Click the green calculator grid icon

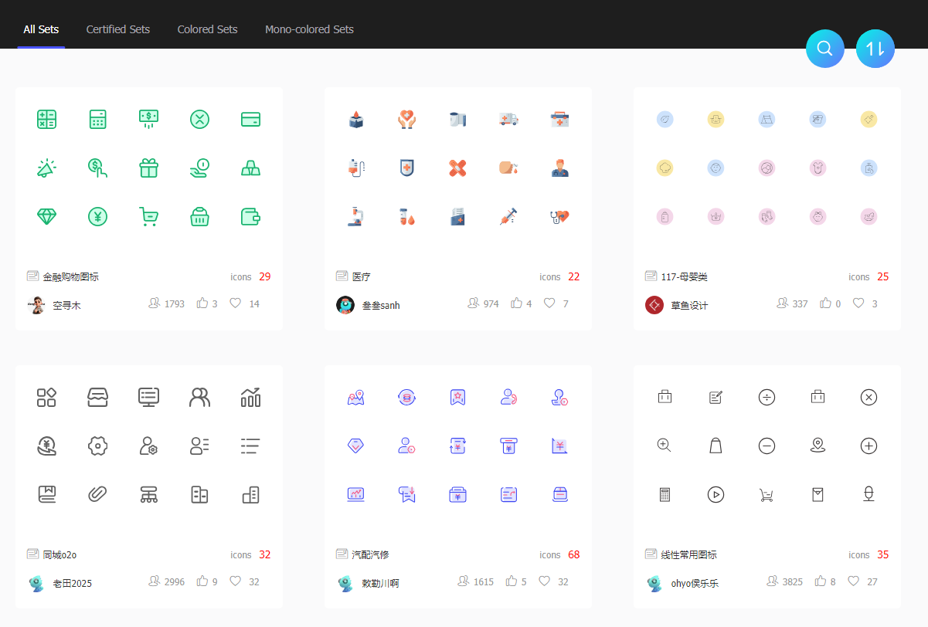[x=47, y=119]
